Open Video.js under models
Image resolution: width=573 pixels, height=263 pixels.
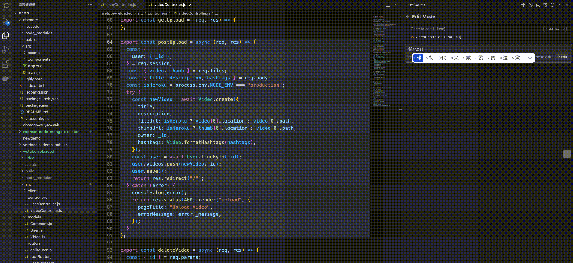coord(37,237)
